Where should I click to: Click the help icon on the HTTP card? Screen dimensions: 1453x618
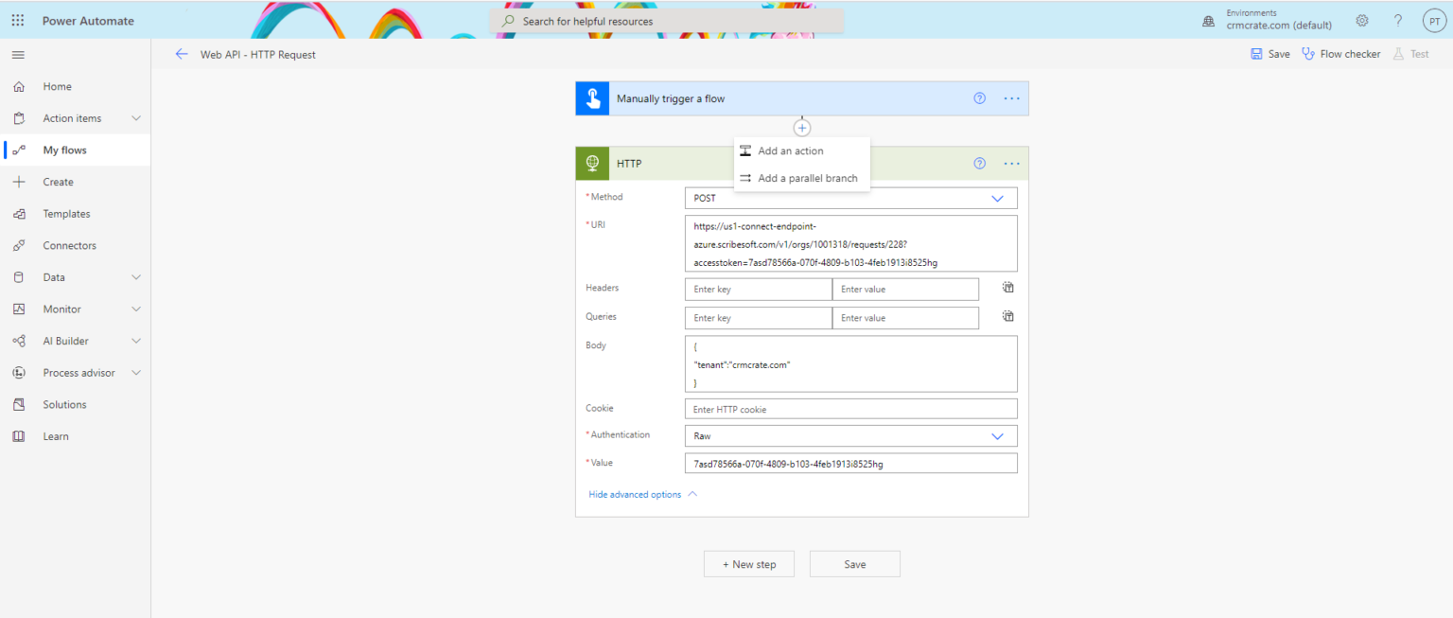point(979,163)
